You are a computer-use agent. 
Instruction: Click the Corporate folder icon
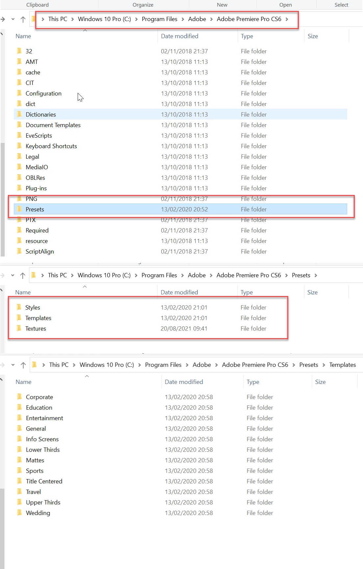tap(20, 397)
